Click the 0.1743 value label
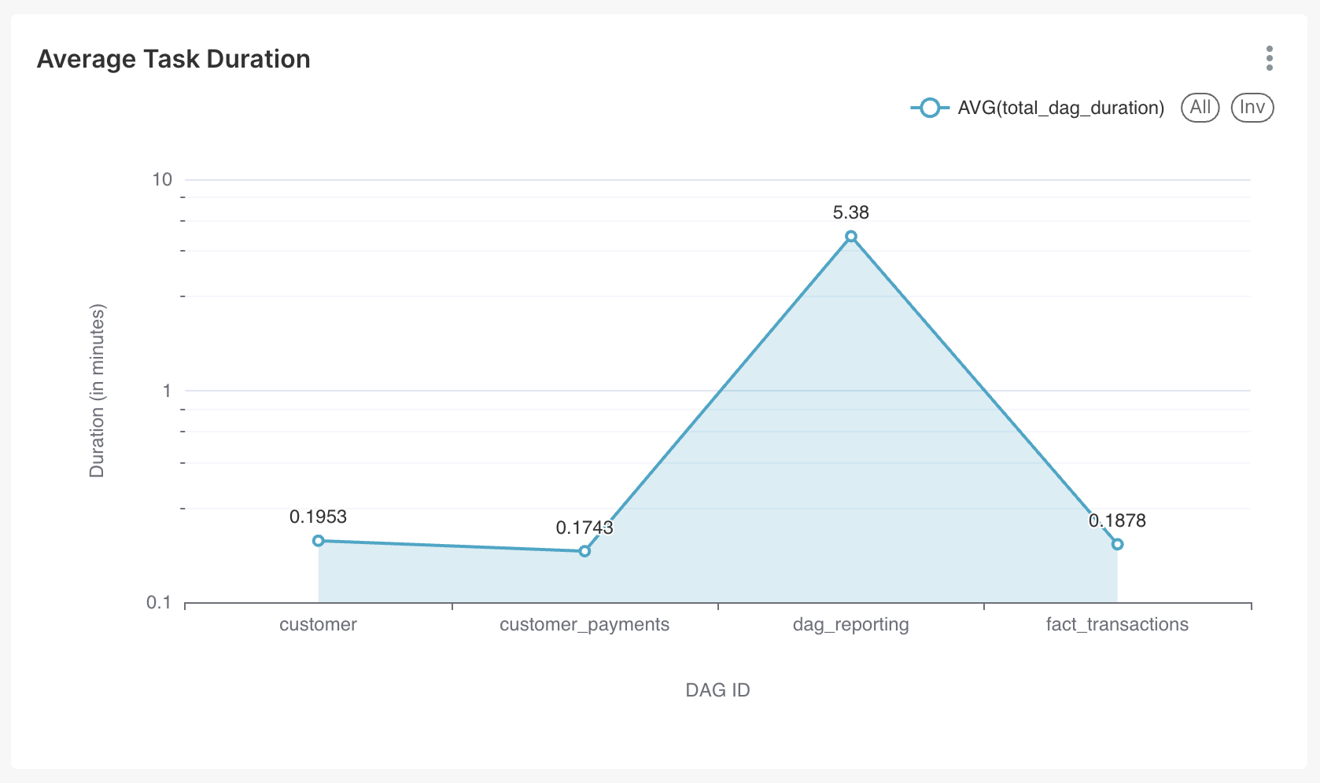The height and width of the screenshot is (783, 1320). pyautogui.click(x=584, y=528)
